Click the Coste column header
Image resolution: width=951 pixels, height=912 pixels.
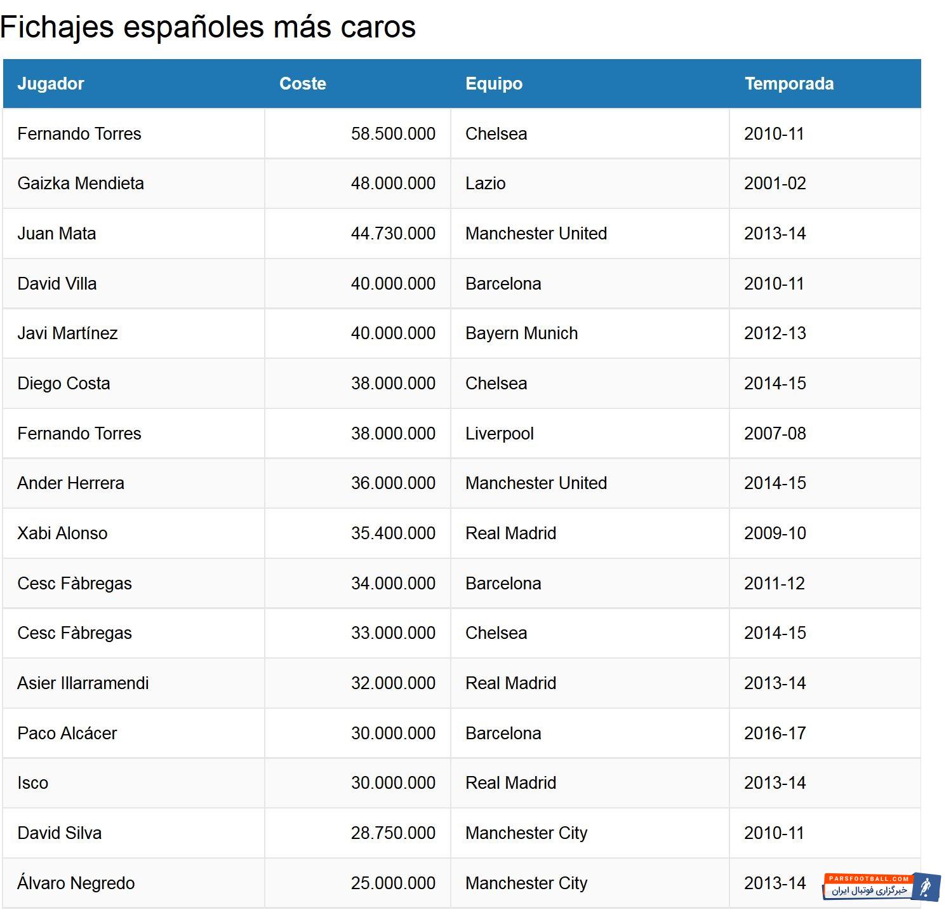click(x=303, y=84)
